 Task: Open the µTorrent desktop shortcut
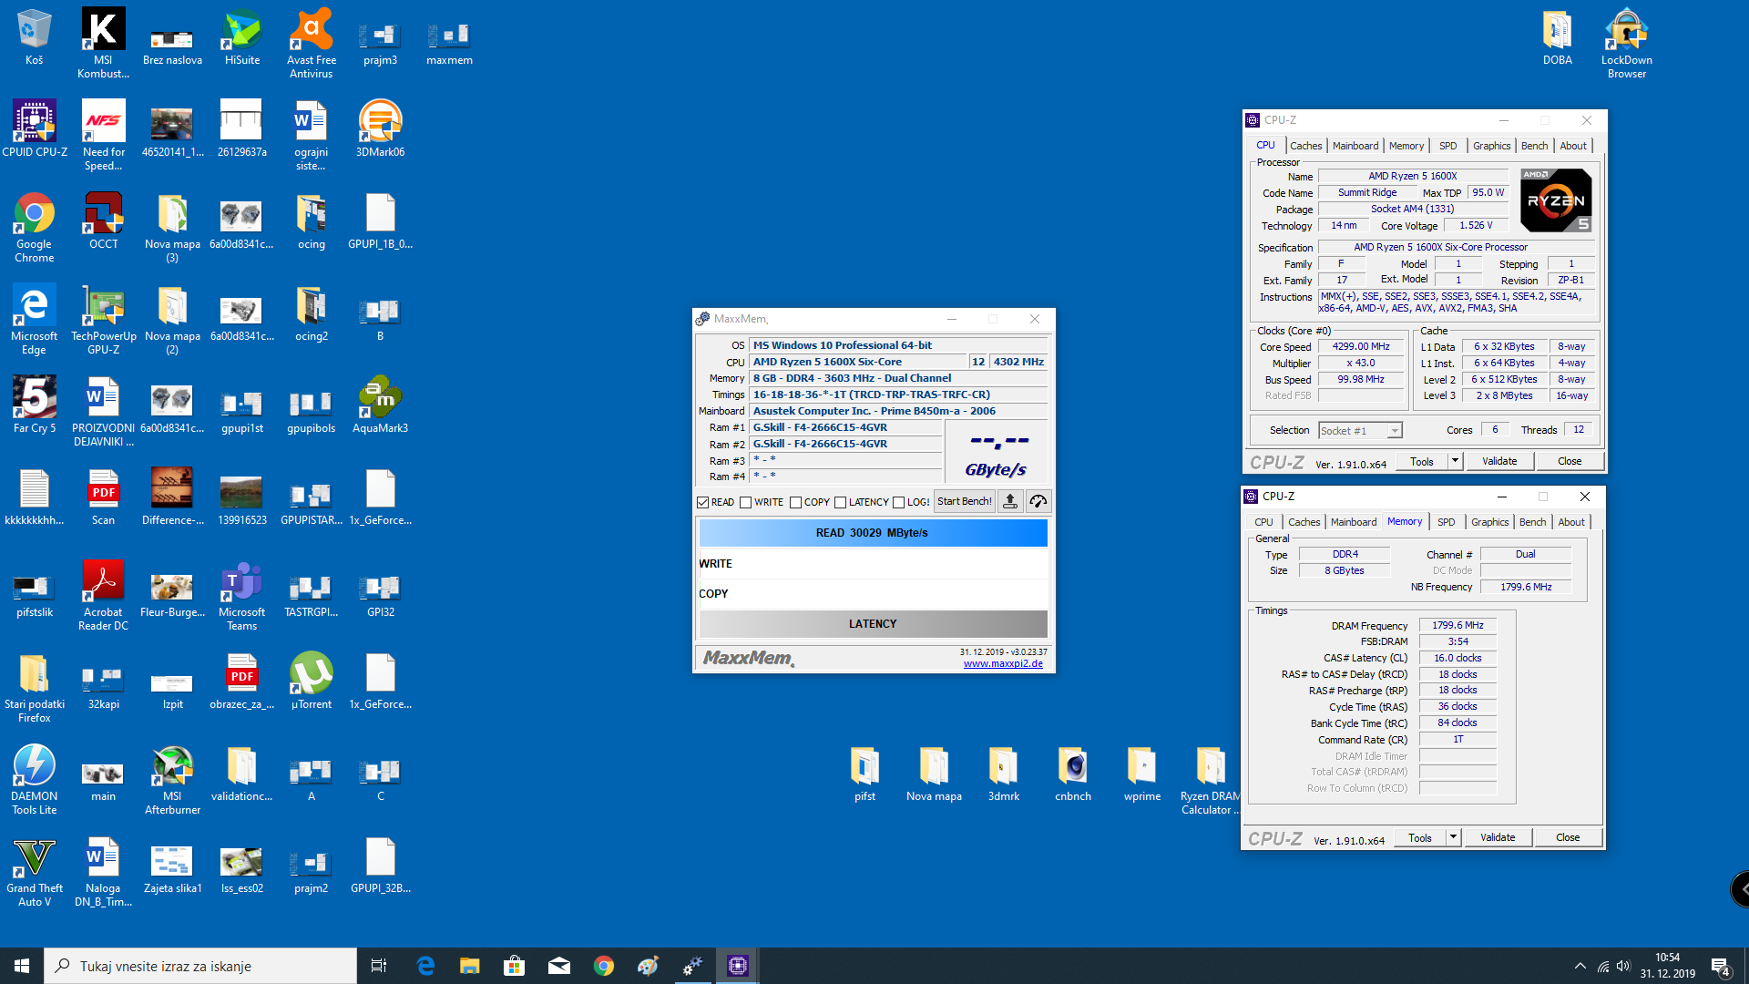[x=312, y=681]
